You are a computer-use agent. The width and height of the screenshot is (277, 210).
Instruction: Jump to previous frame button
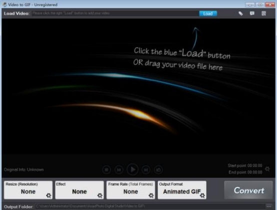(119, 170)
